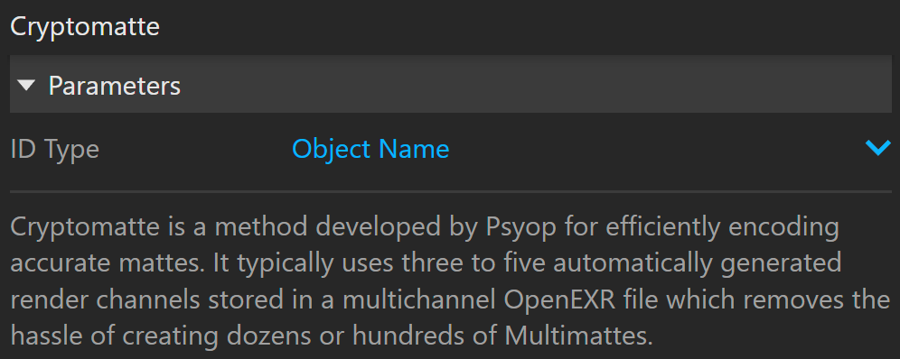
Task: Open the ID Type dropdown arrow
Action: point(877,148)
